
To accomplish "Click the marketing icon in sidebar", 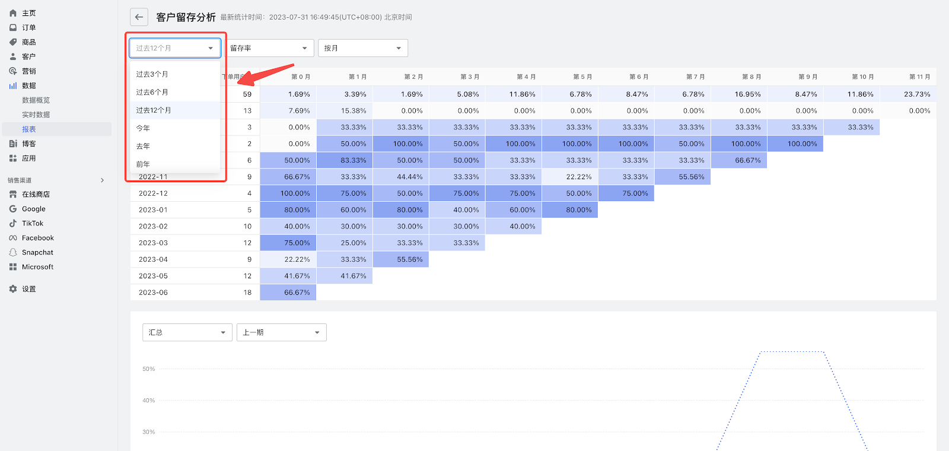I will pos(13,71).
